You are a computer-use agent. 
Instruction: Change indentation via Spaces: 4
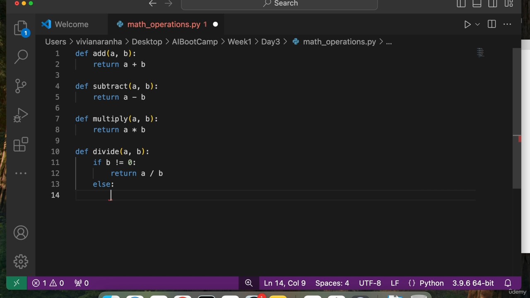(332, 283)
